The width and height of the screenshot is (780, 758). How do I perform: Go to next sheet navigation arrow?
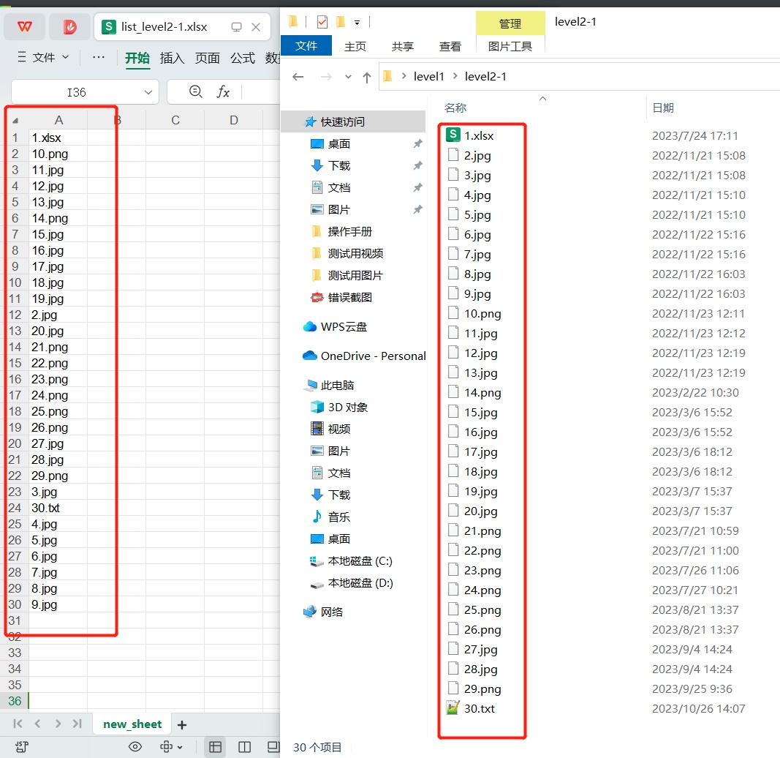pyautogui.click(x=58, y=724)
